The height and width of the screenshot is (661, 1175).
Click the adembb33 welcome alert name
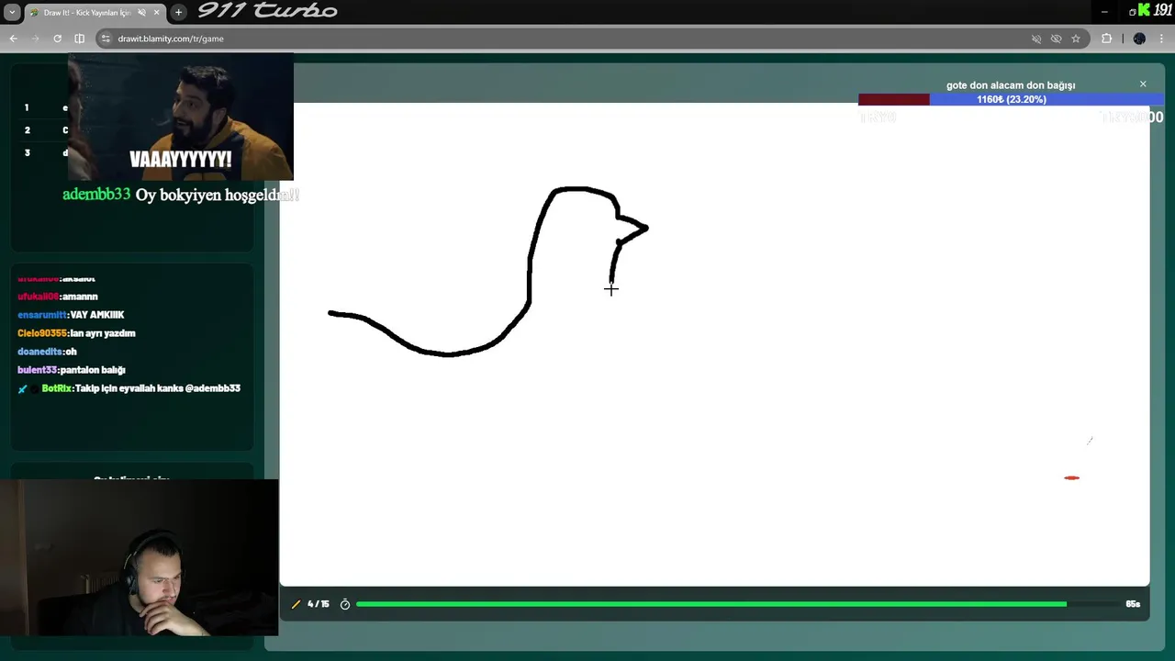pos(96,195)
